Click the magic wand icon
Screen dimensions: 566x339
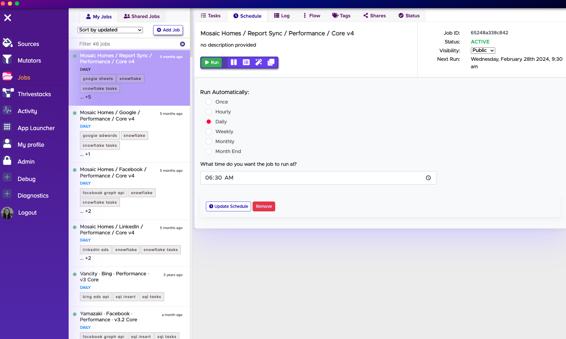point(259,62)
